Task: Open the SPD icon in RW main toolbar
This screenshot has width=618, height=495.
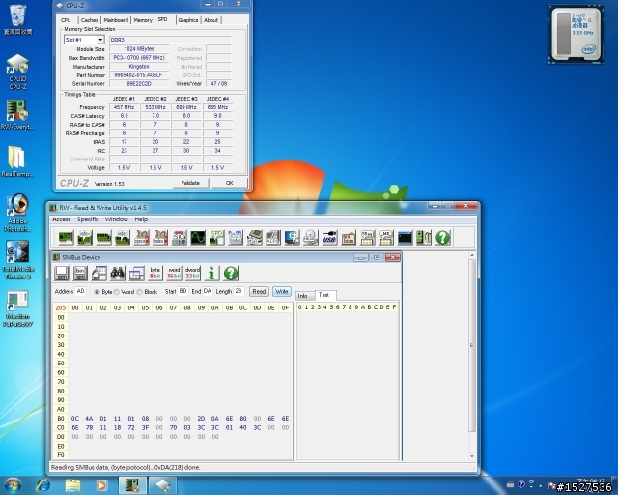Action: coord(216,238)
